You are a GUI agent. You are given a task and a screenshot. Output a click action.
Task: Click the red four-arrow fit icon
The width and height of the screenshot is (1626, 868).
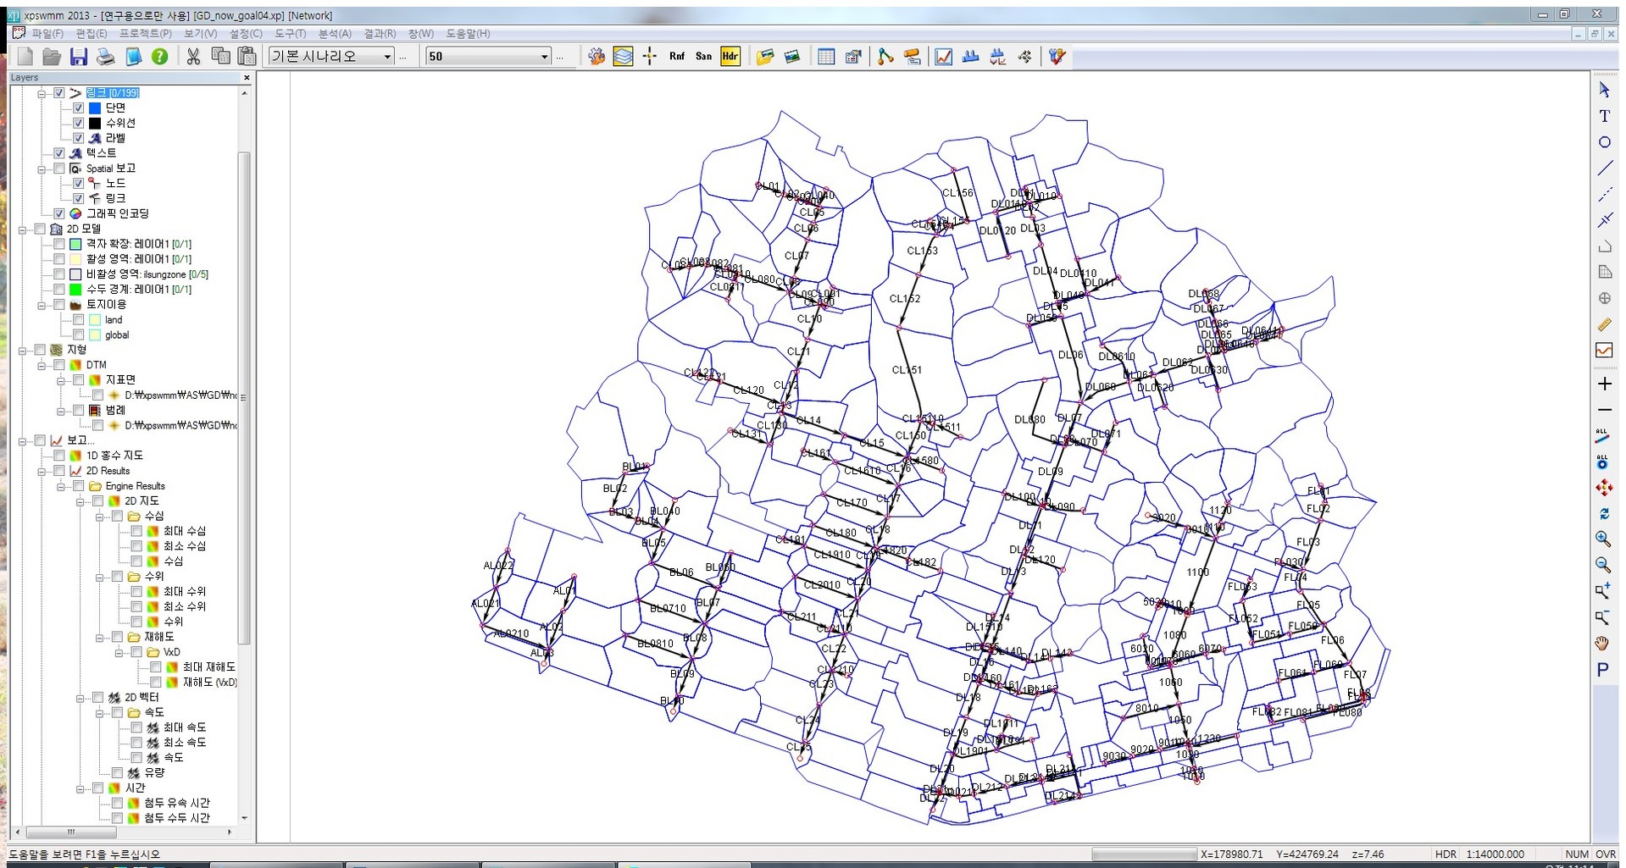click(1602, 487)
